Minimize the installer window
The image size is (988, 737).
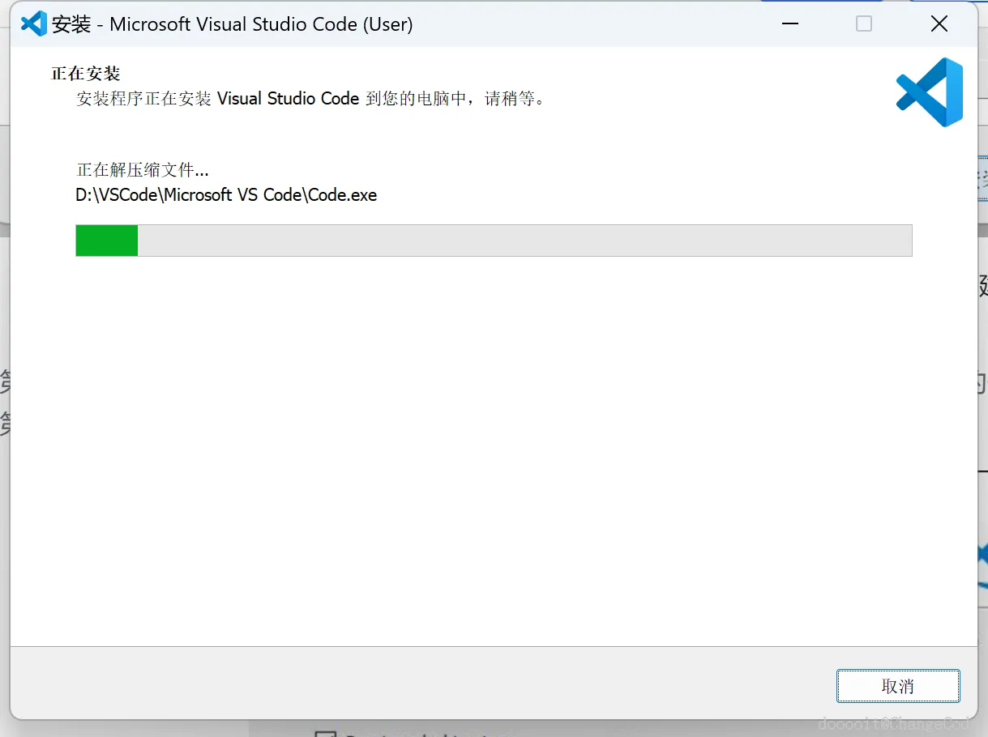point(789,24)
